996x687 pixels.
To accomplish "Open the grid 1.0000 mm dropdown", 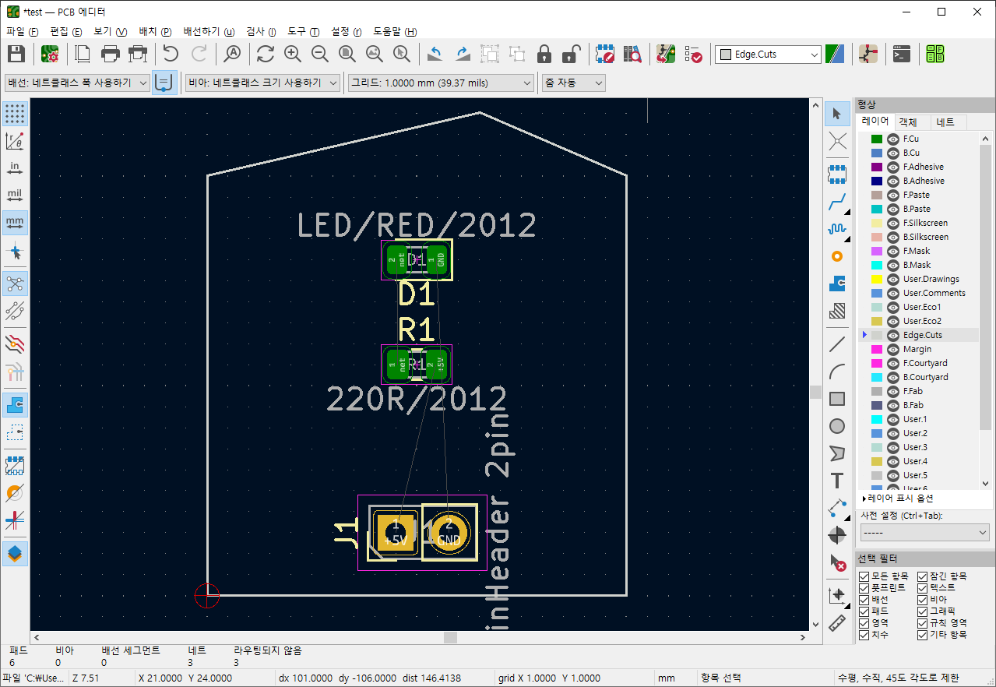I will tap(440, 83).
